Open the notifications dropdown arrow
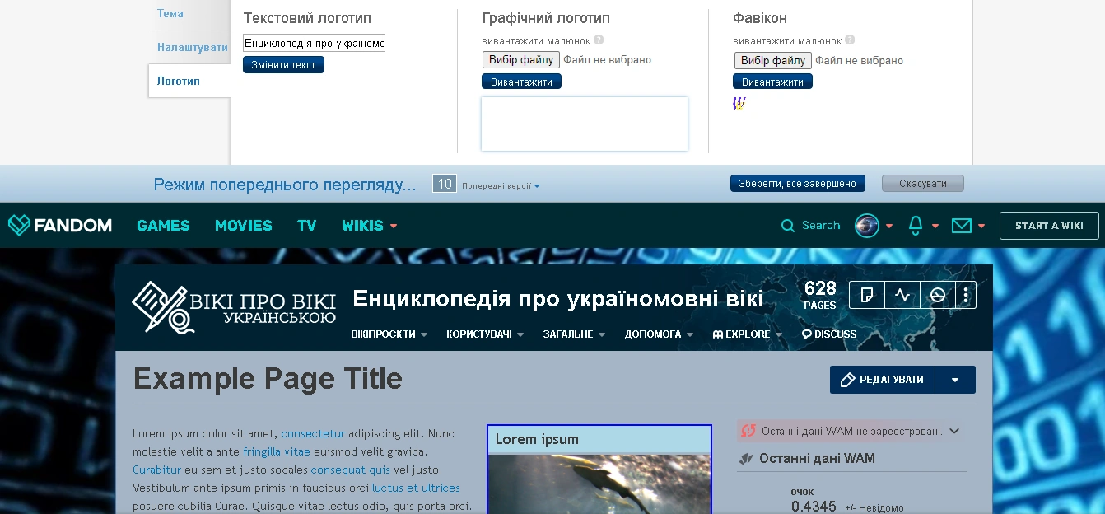The image size is (1105, 514). [x=935, y=227]
